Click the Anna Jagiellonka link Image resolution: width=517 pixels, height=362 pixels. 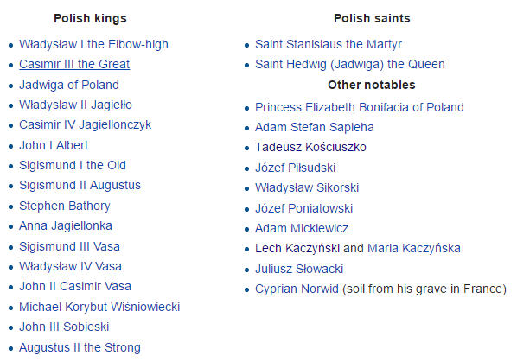click(x=66, y=226)
